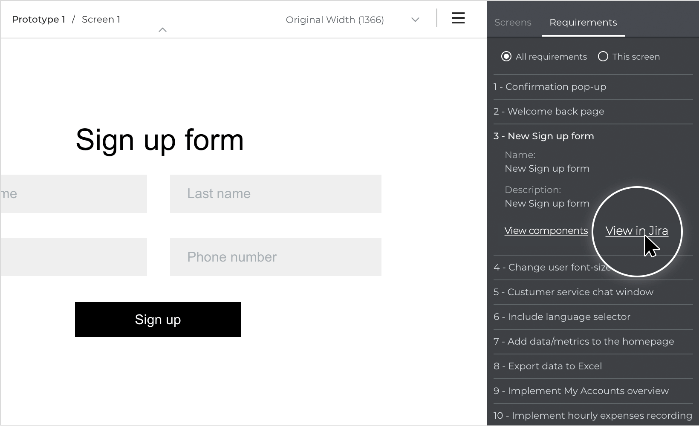Focus the Phone number input field
699x426 pixels.
pyautogui.click(x=276, y=257)
